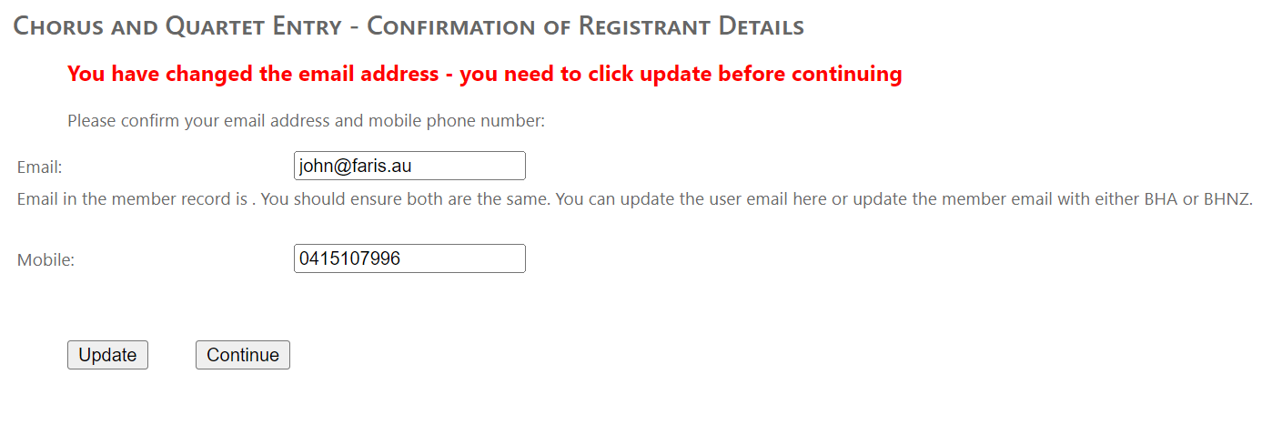The height and width of the screenshot is (425, 1272).
Task: Click "BHNZ" at the note's end
Action: point(1227,198)
